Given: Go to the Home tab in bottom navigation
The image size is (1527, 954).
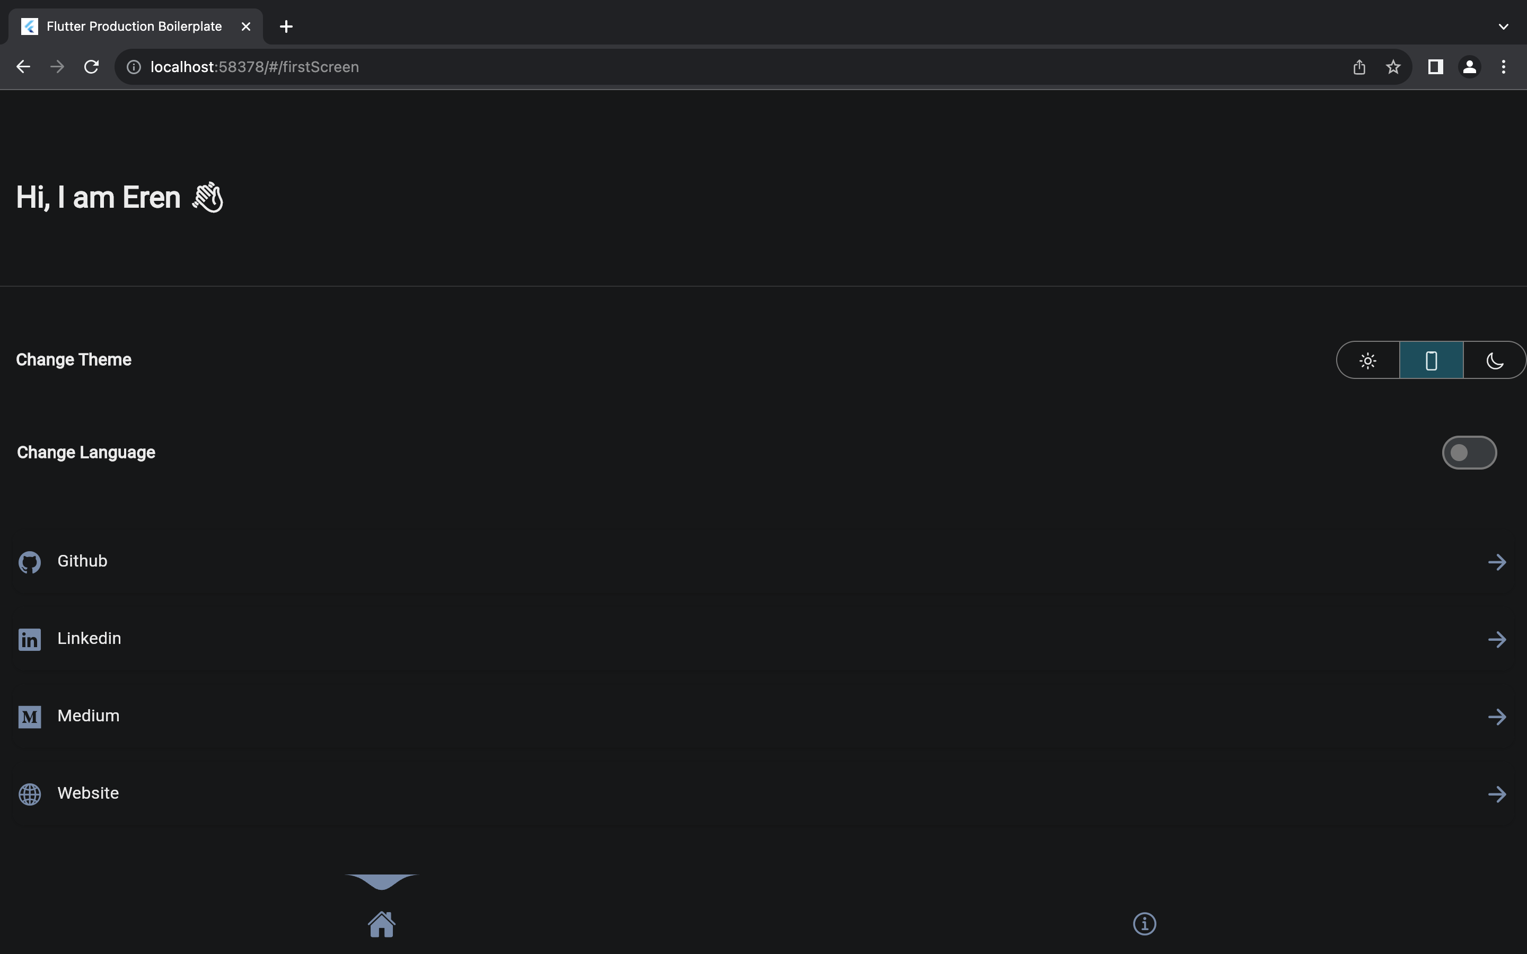Looking at the screenshot, I should 382,924.
